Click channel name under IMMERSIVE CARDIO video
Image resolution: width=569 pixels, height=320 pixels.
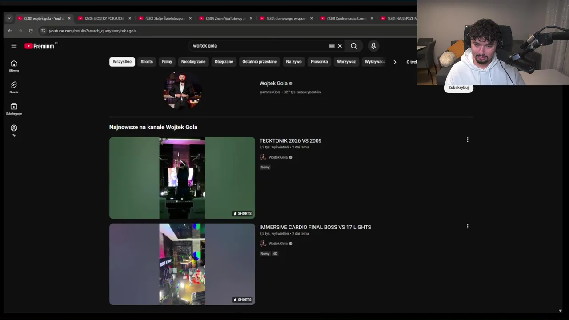[278, 244]
